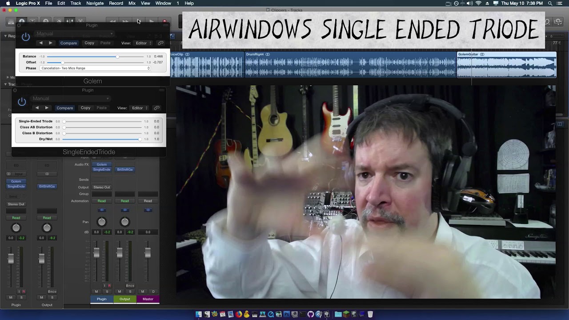Image resolution: width=569 pixels, height=320 pixels.
Task: Mute the Plugin channel in the mixer
Action: (x=96, y=292)
